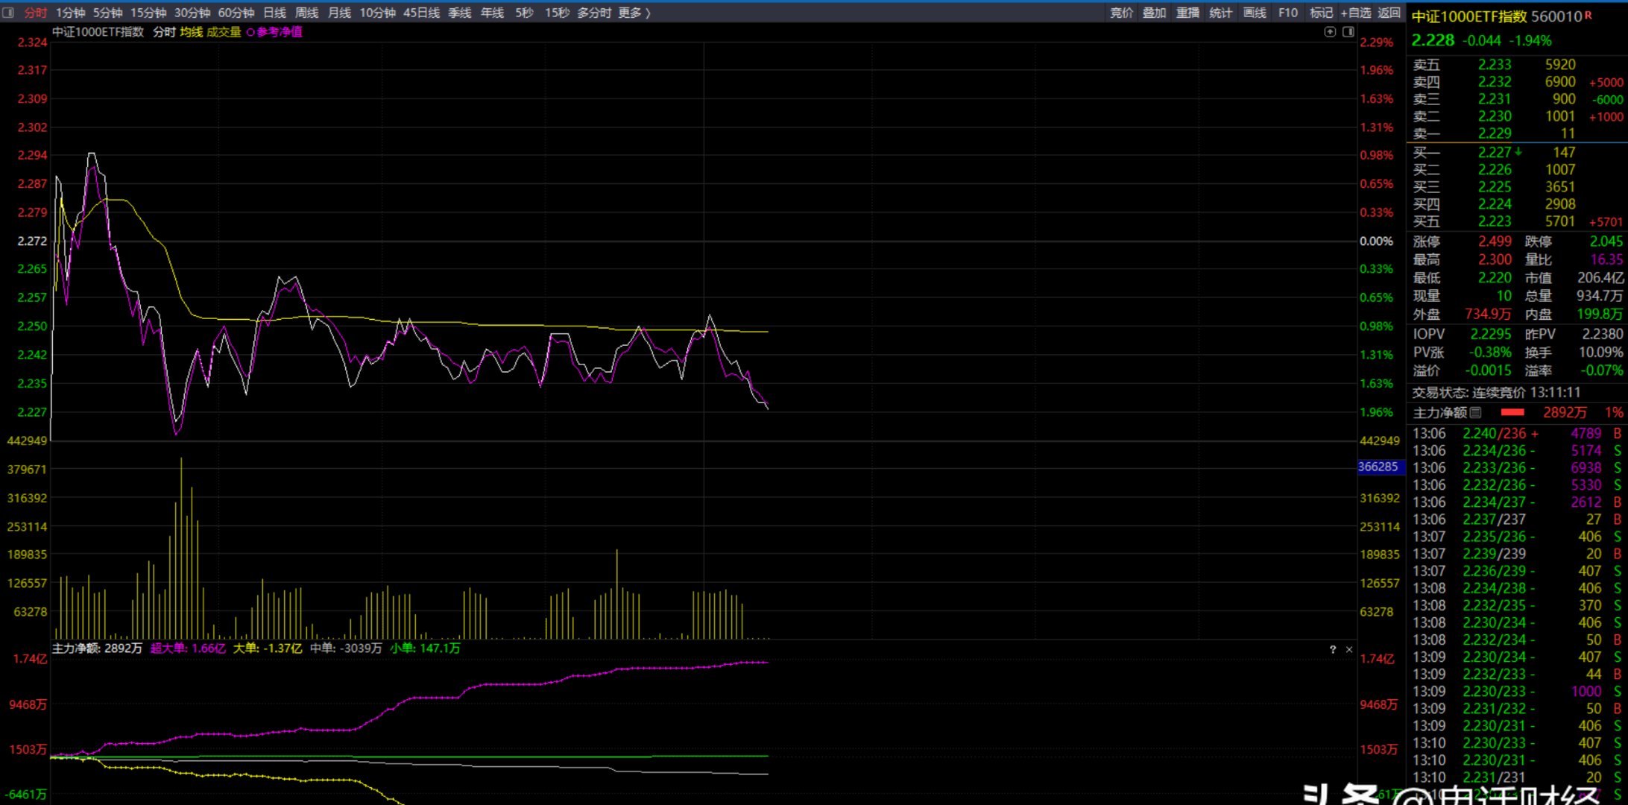This screenshot has width=1628, height=805.
Task: Close the 主力净额 indicator panel
Action: point(1349,649)
